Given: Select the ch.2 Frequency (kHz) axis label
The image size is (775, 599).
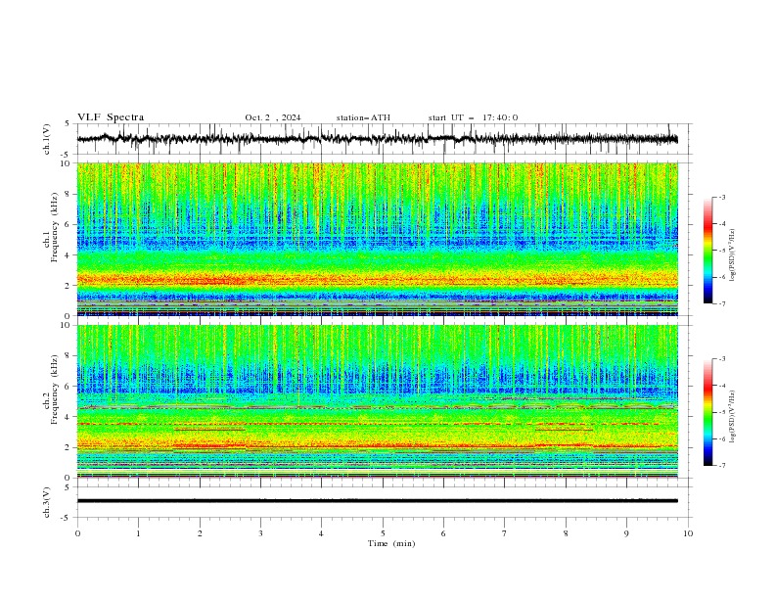Looking at the screenshot, I should [x=50, y=390].
